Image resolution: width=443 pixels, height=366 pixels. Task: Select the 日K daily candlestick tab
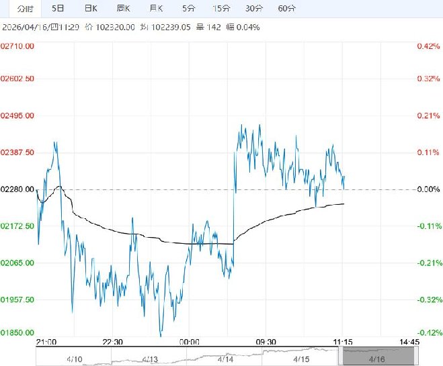coord(91,9)
